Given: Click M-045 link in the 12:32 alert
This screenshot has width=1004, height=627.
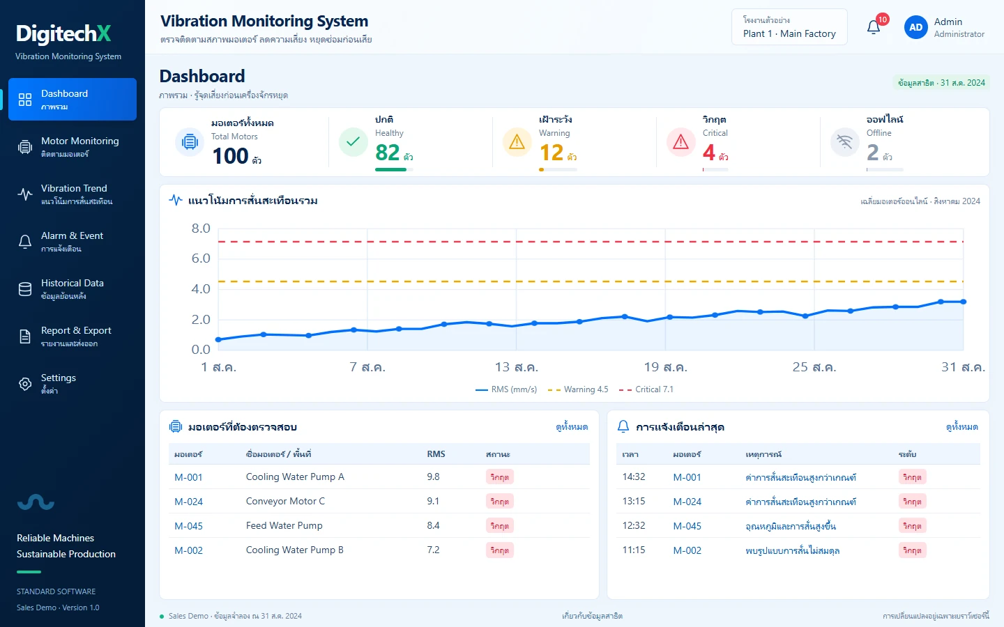Looking at the screenshot, I should tap(687, 526).
